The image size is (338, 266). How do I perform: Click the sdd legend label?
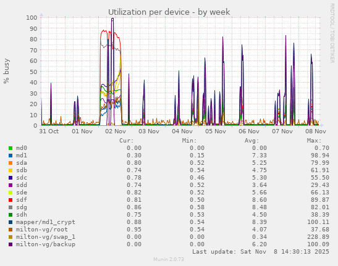[22, 185]
